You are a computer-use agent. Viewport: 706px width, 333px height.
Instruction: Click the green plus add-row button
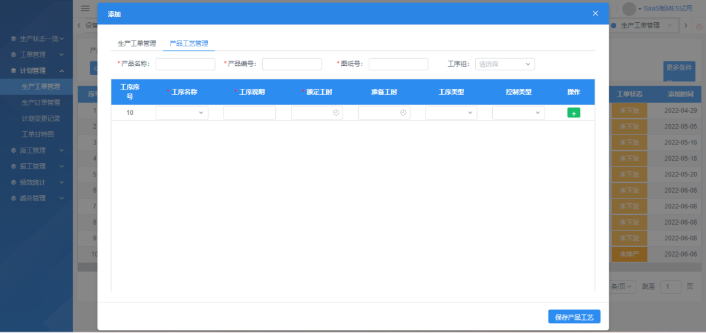click(x=574, y=113)
